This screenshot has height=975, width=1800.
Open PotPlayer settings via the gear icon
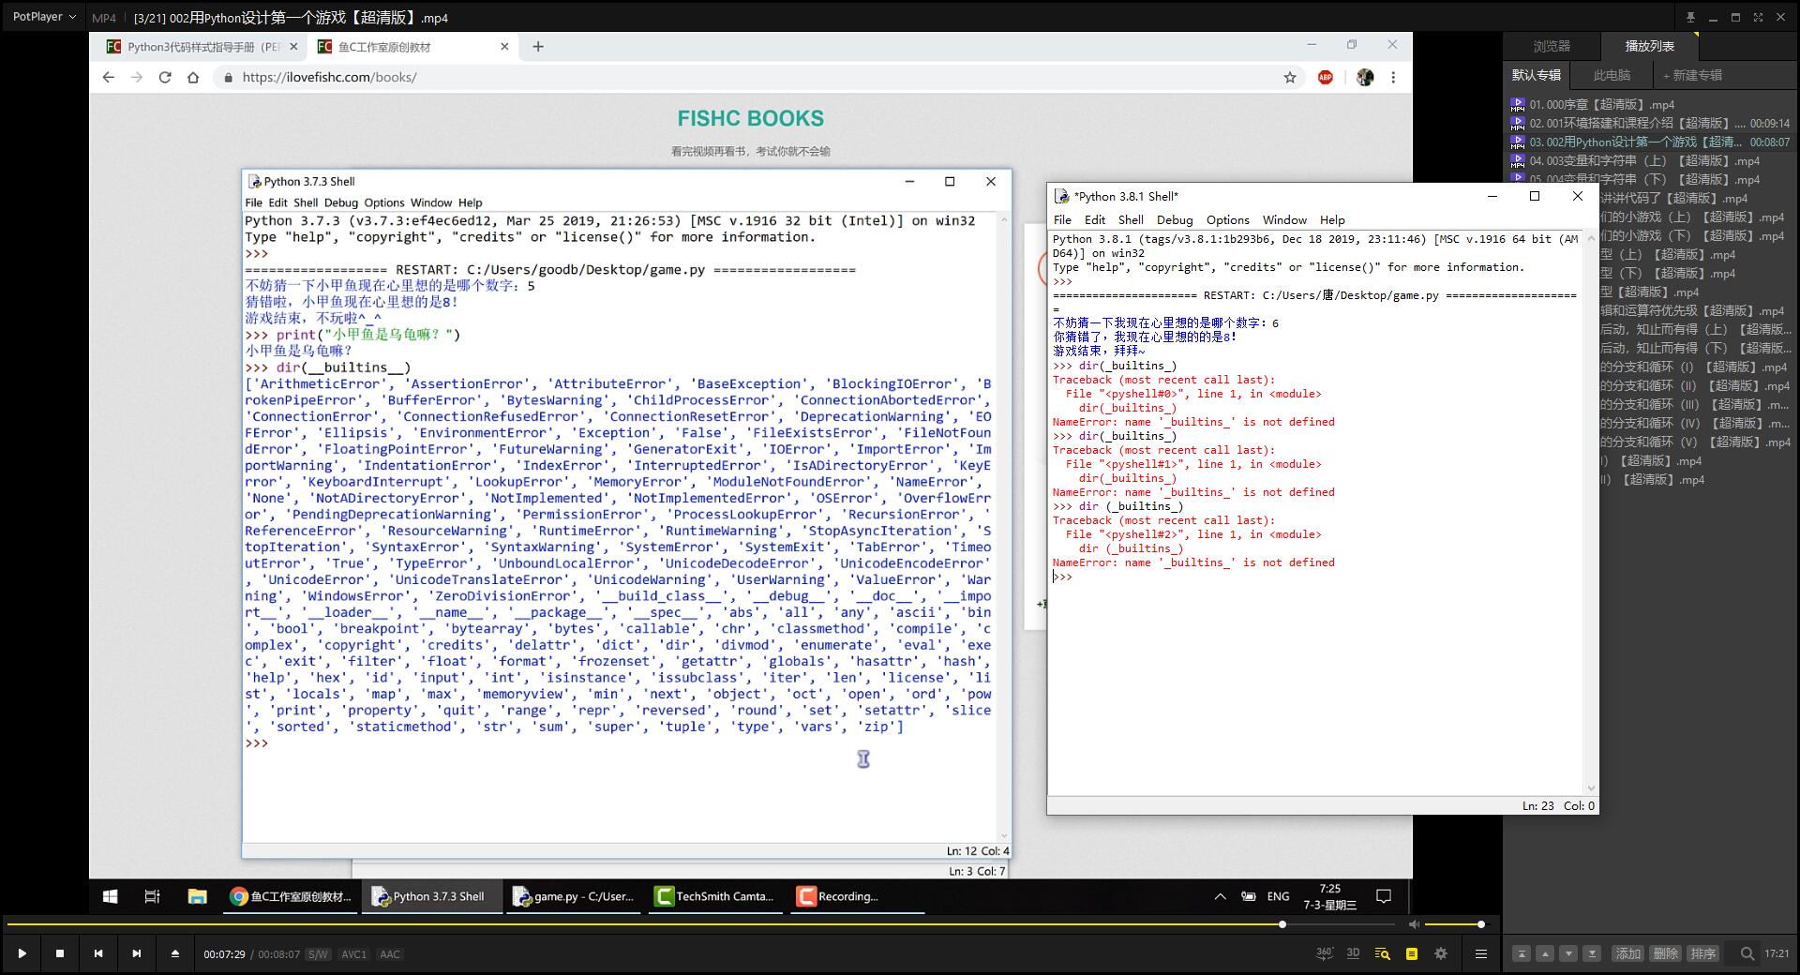pos(1441,953)
